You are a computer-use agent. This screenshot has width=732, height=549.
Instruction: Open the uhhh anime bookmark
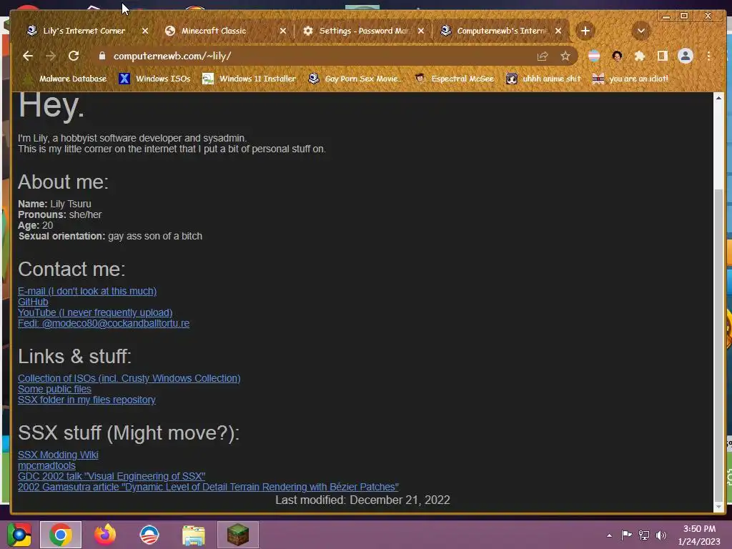coord(544,79)
